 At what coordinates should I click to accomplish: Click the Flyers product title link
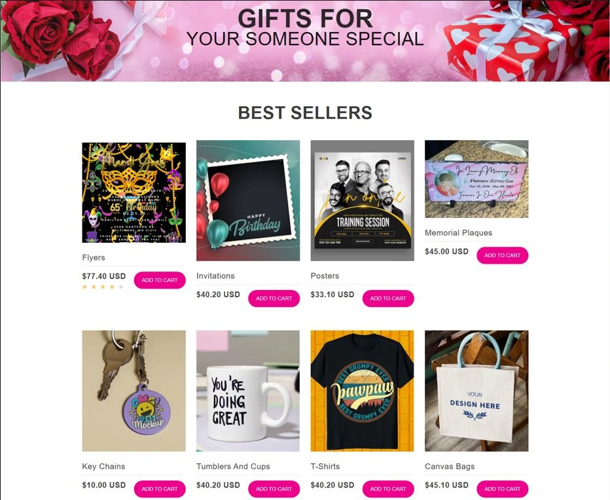pos(94,258)
